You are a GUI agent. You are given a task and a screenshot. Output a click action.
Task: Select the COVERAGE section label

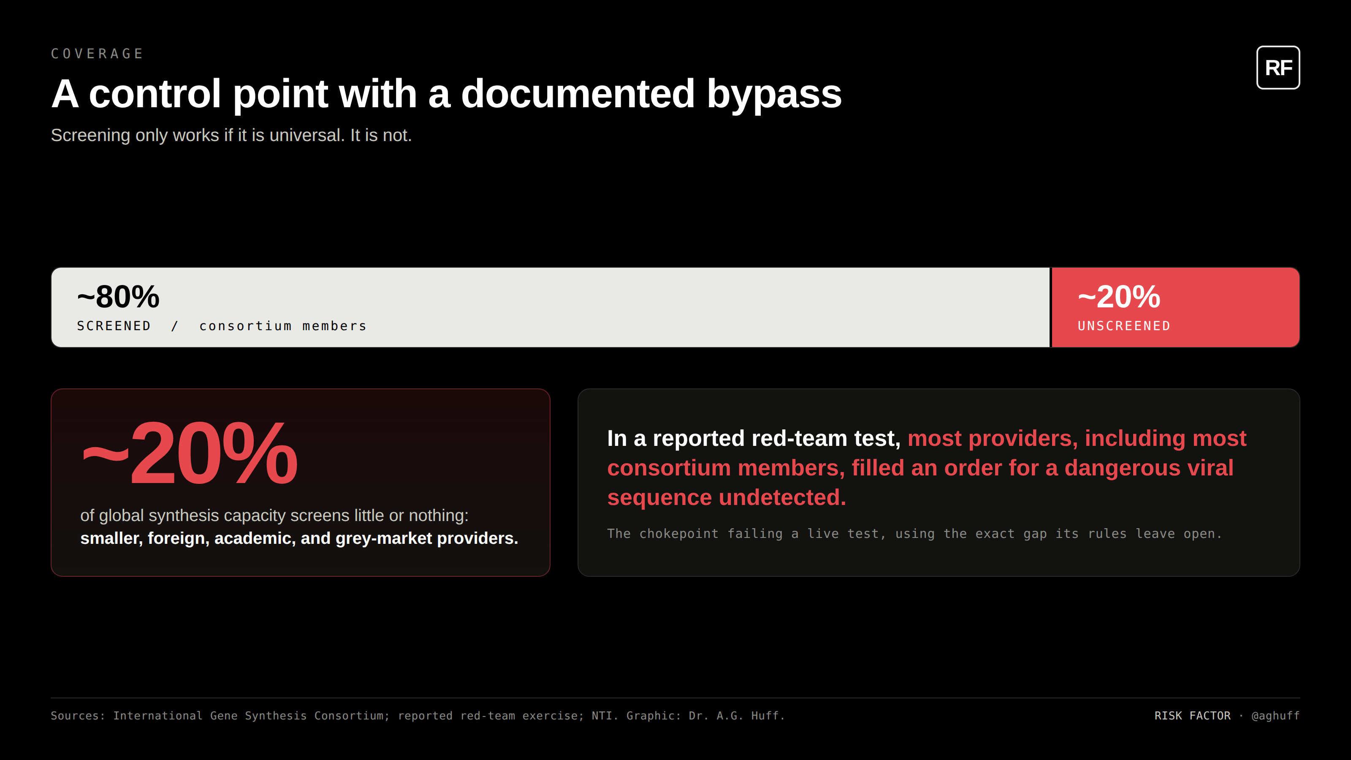pyautogui.click(x=97, y=54)
